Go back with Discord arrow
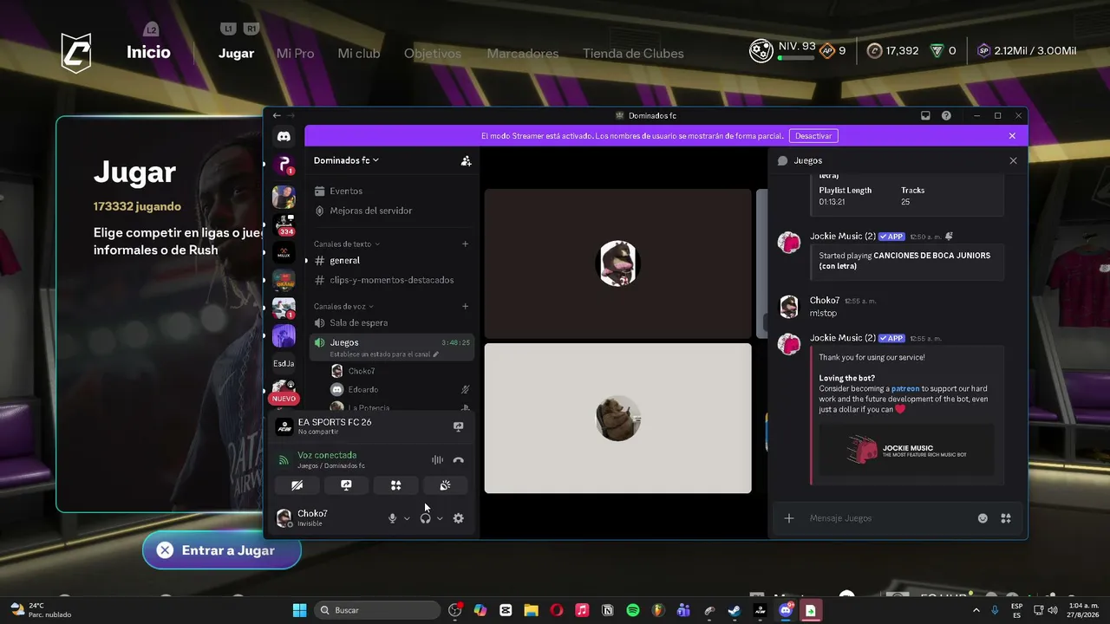The height and width of the screenshot is (624, 1110). coord(277,115)
